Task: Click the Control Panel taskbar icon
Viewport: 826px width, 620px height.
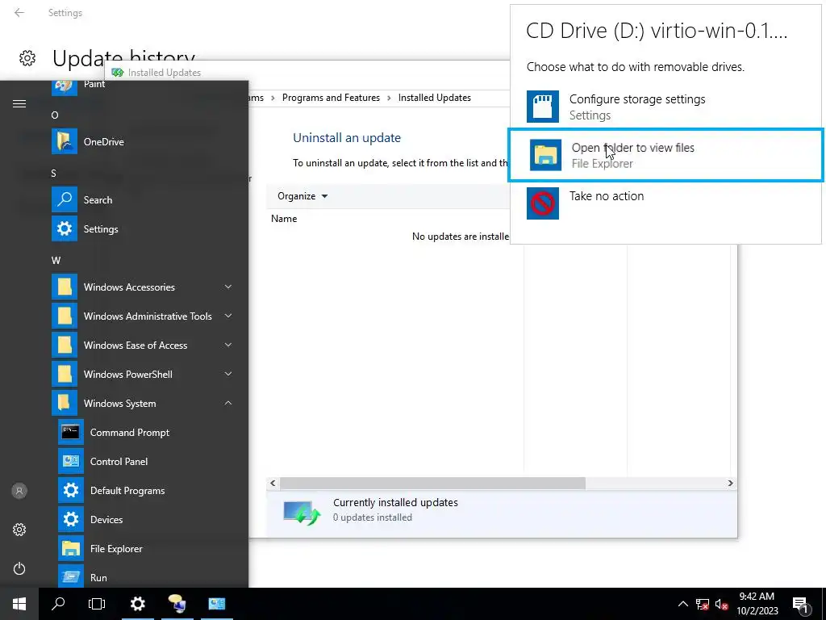Action: pos(216,604)
